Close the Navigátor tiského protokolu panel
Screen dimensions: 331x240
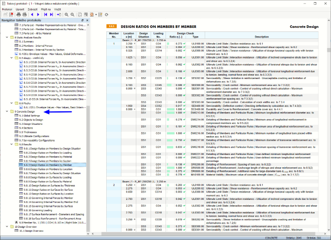87,21
